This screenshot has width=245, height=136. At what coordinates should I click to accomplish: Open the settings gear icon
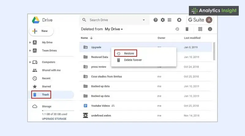(163, 20)
